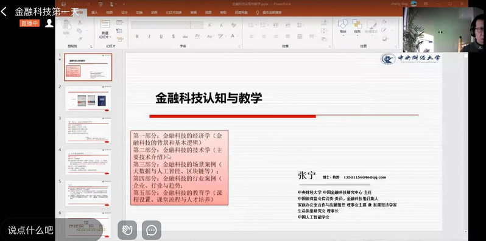Toggle Italic formatting

(x=149, y=37)
